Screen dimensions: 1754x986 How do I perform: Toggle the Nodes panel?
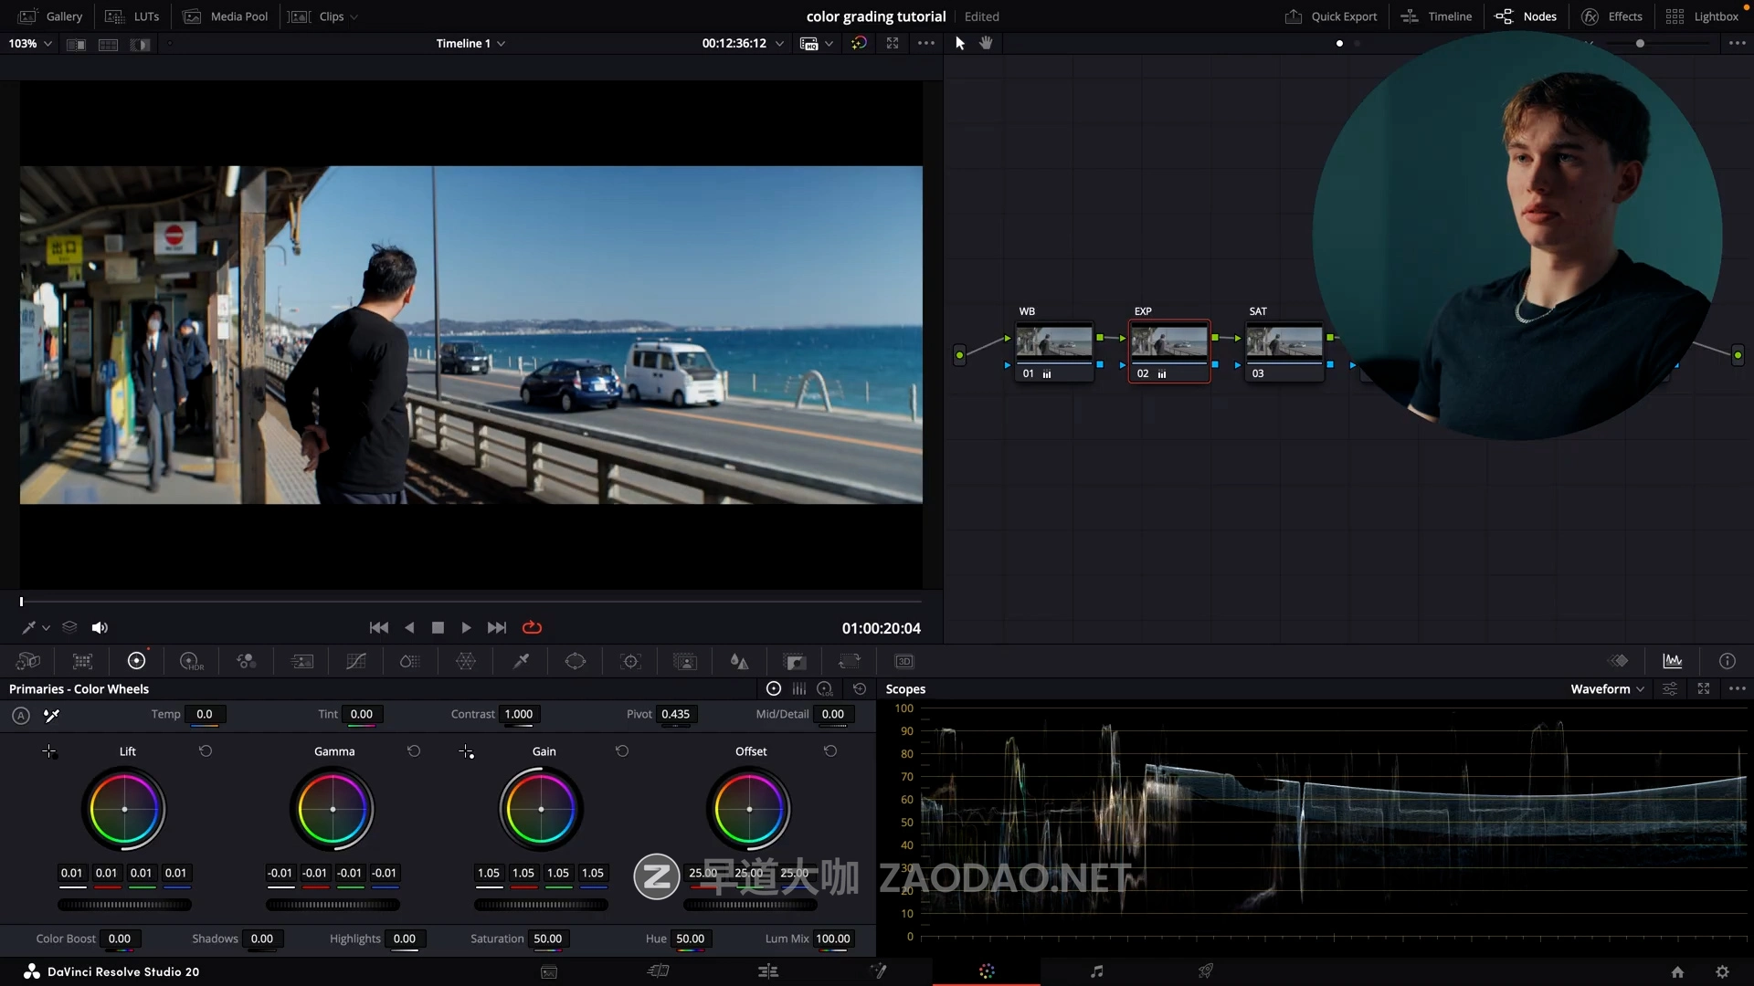[x=1526, y=16]
